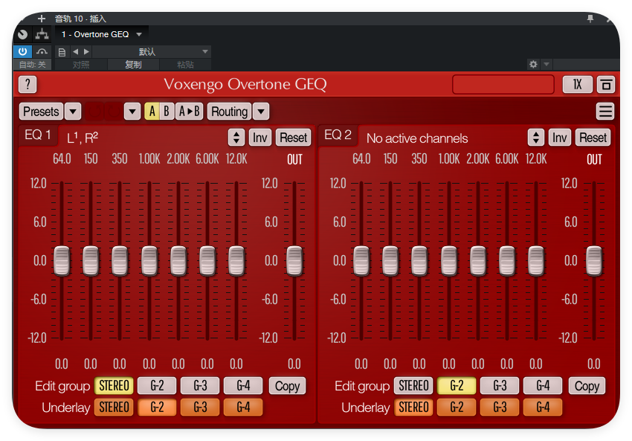Toggle EQ 1 Underlay STEREO
The width and height of the screenshot is (632, 441).
coord(114,407)
